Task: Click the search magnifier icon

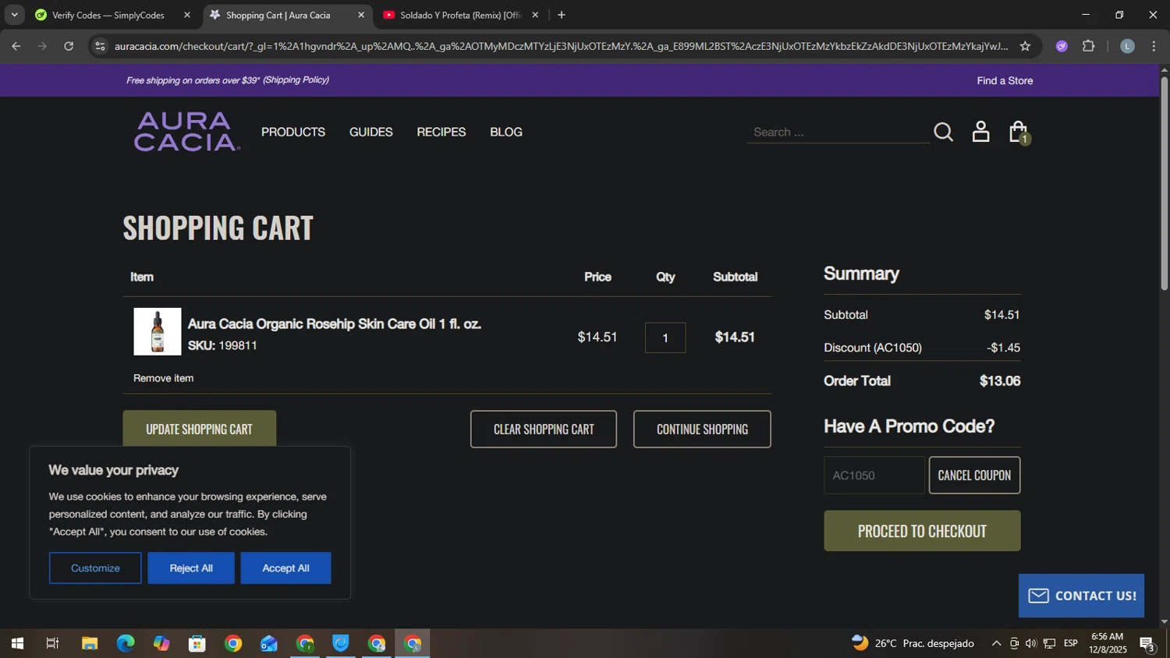Action: click(943, 132)
